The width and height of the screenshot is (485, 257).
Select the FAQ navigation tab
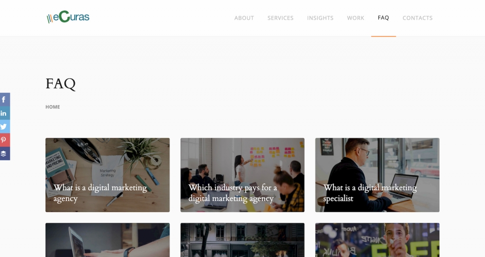click(x=383, y=18)
